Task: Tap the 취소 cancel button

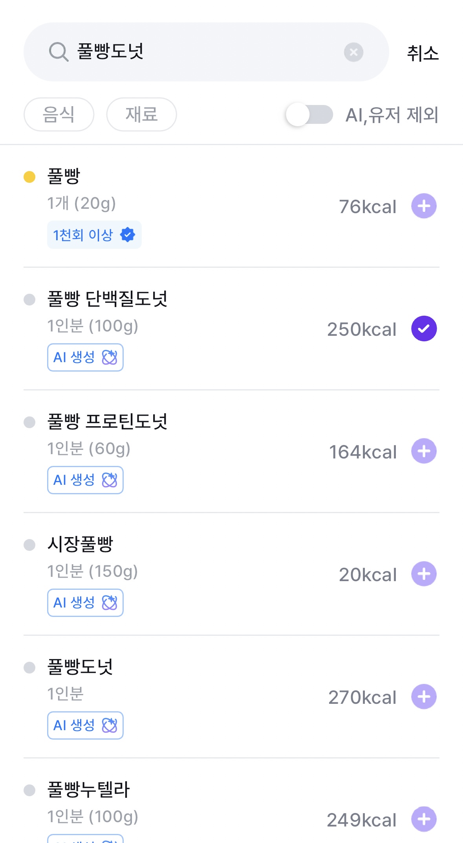Action: (423, 53)
